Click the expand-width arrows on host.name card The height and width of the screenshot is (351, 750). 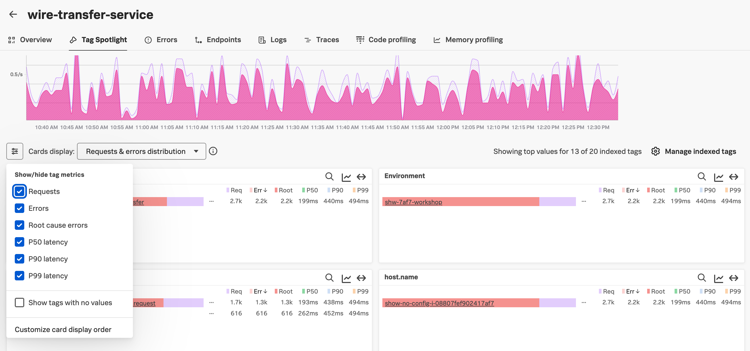click(x=733, y=278)
